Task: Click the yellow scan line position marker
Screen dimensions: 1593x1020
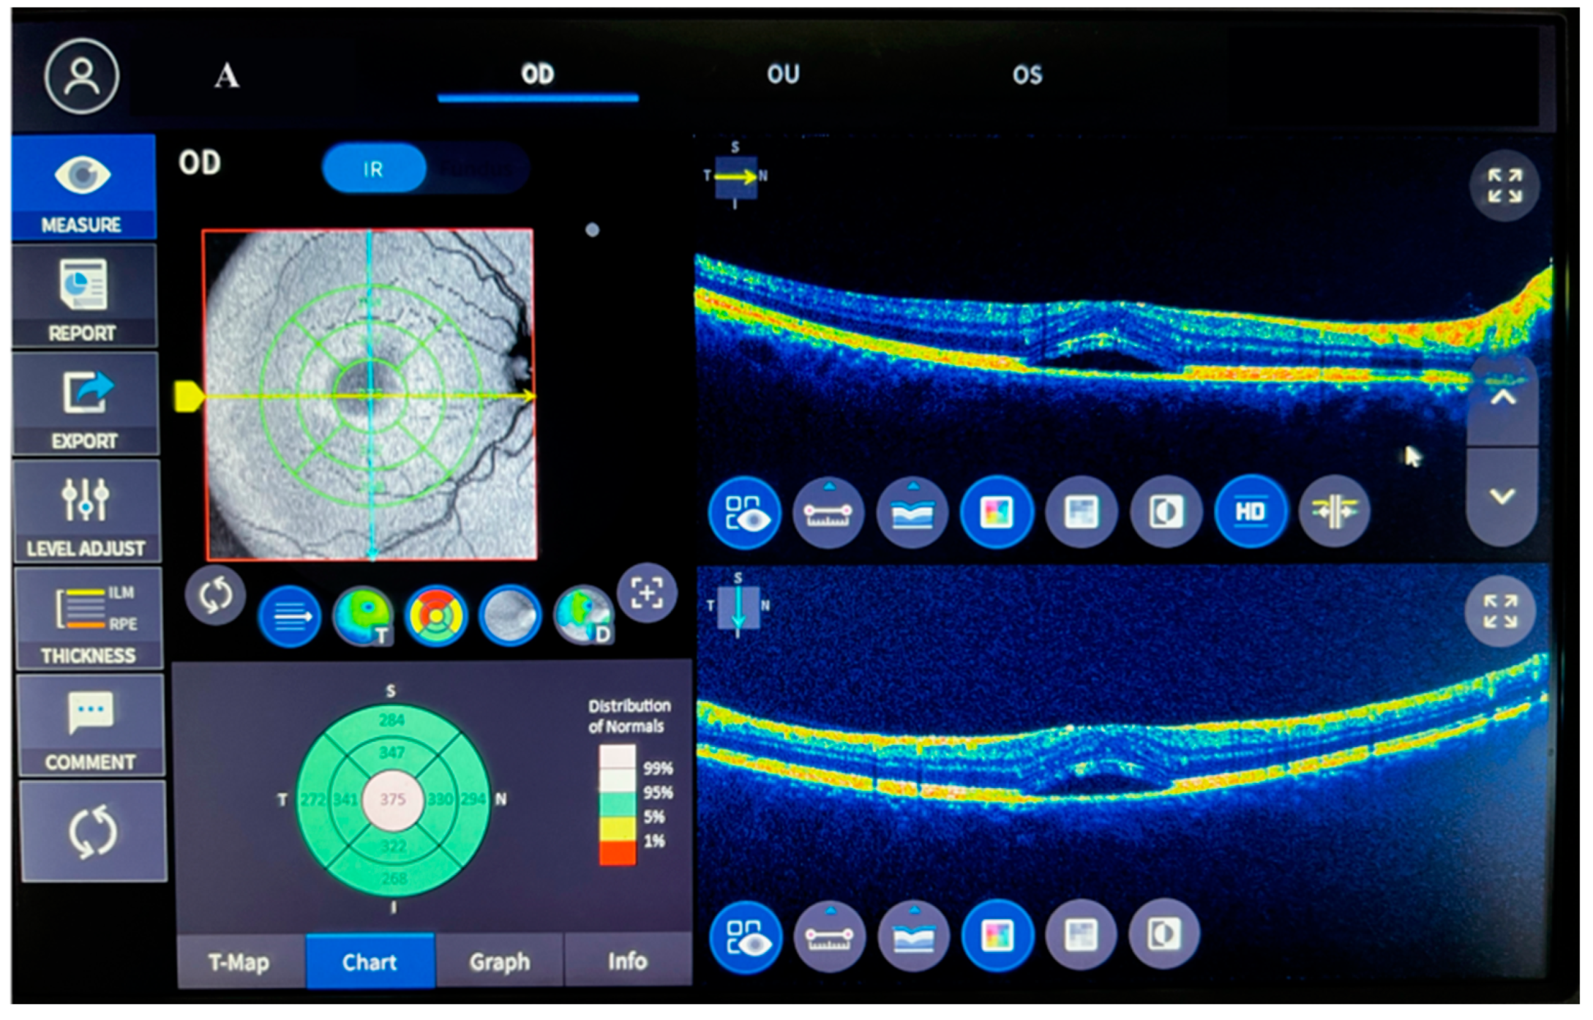Action: (188, 397)
